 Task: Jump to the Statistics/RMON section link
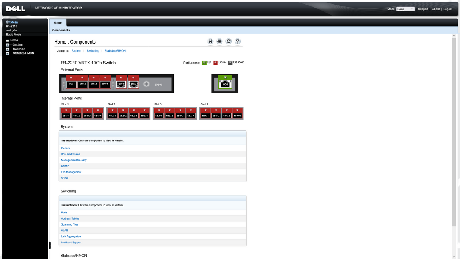[x=115, y=51]
